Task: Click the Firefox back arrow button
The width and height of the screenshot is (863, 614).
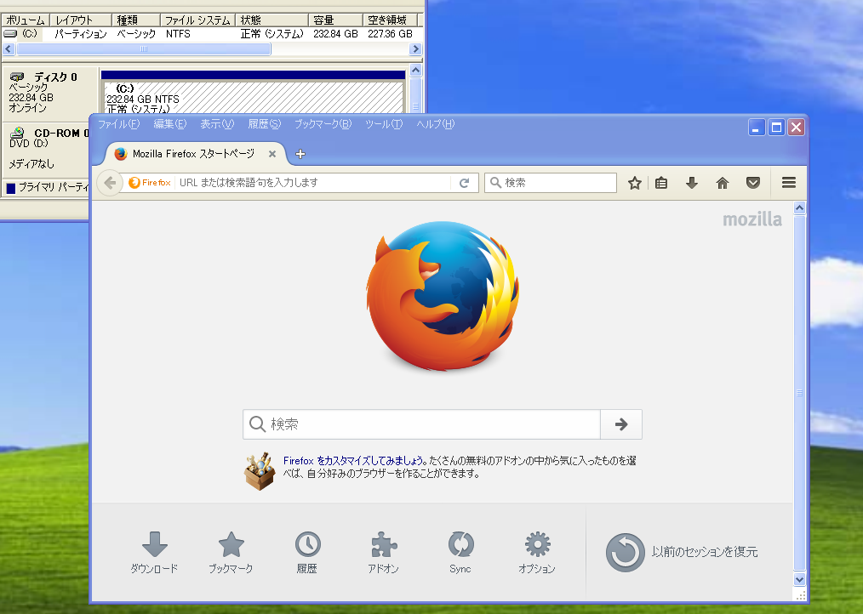Action: [110, 183]
